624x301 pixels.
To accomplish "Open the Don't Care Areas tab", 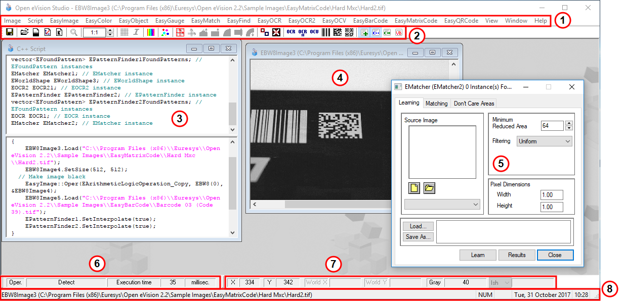I will click(x=474, y=104).
